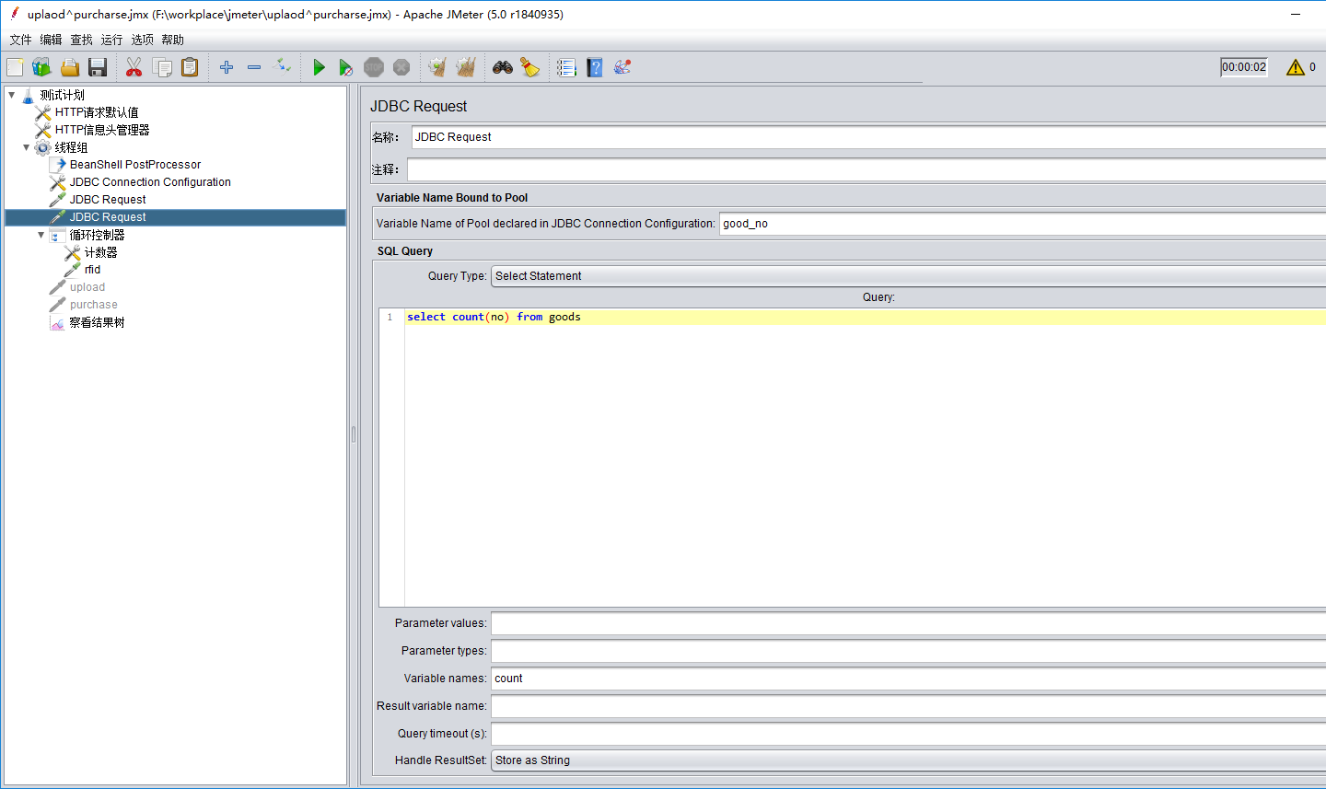Click the 名称 name input field
This screenshot has width=1326, height=789.
868,137
